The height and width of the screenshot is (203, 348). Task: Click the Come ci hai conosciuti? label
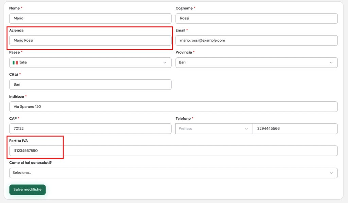click(30, 162)
